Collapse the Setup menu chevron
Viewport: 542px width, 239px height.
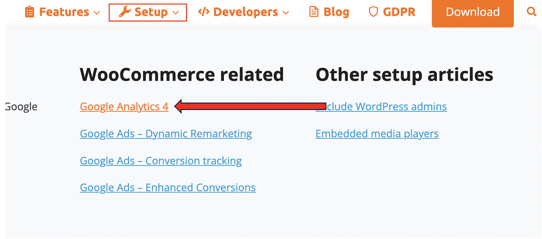[x=176, y=12]
